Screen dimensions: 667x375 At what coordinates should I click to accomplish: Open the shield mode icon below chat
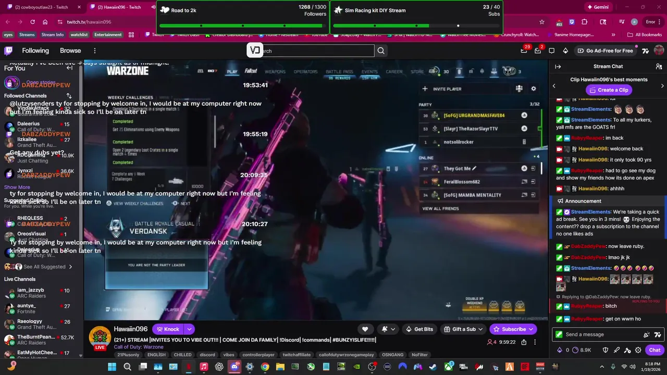pos(606,350)
